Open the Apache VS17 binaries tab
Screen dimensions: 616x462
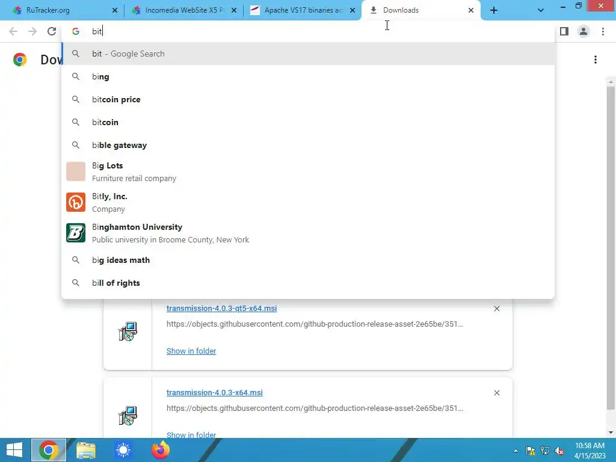pos(302,10)
